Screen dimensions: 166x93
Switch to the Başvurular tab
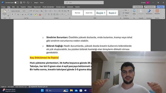(37, 7)
